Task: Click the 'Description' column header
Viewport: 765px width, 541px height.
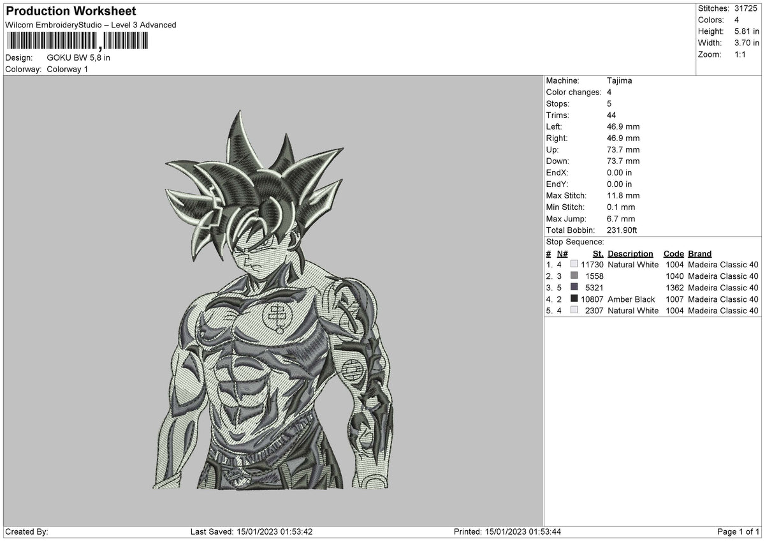Action: 630,253
